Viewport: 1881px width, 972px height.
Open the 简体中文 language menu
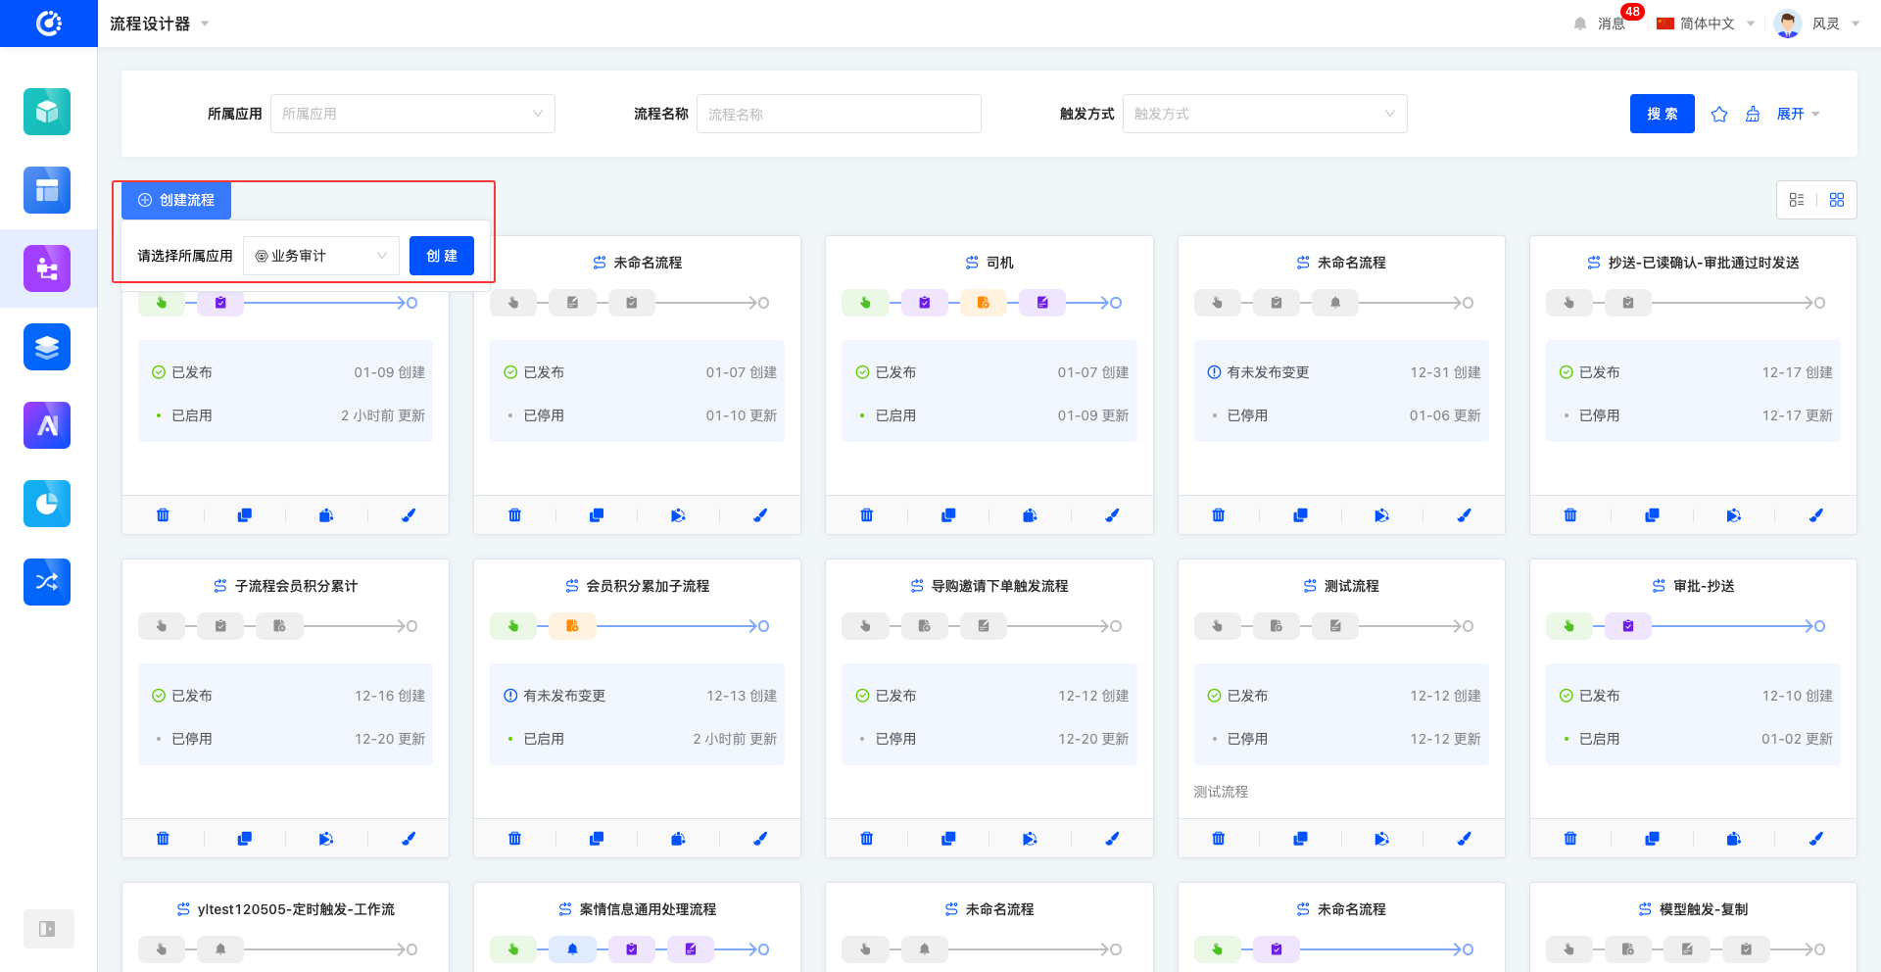1706,24
